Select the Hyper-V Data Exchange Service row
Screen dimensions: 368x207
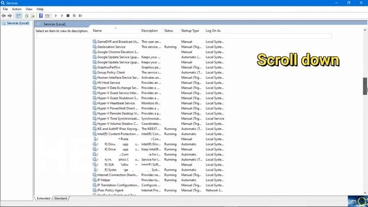tap(159, 88)
